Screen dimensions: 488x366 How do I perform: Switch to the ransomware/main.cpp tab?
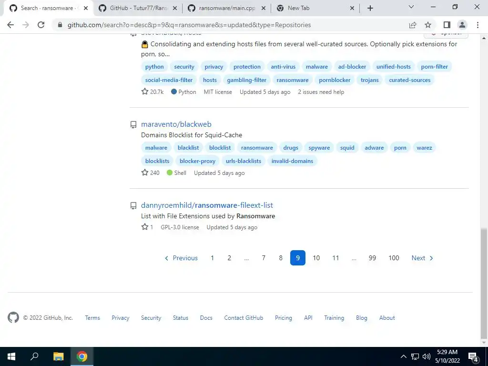pos(226,8)
